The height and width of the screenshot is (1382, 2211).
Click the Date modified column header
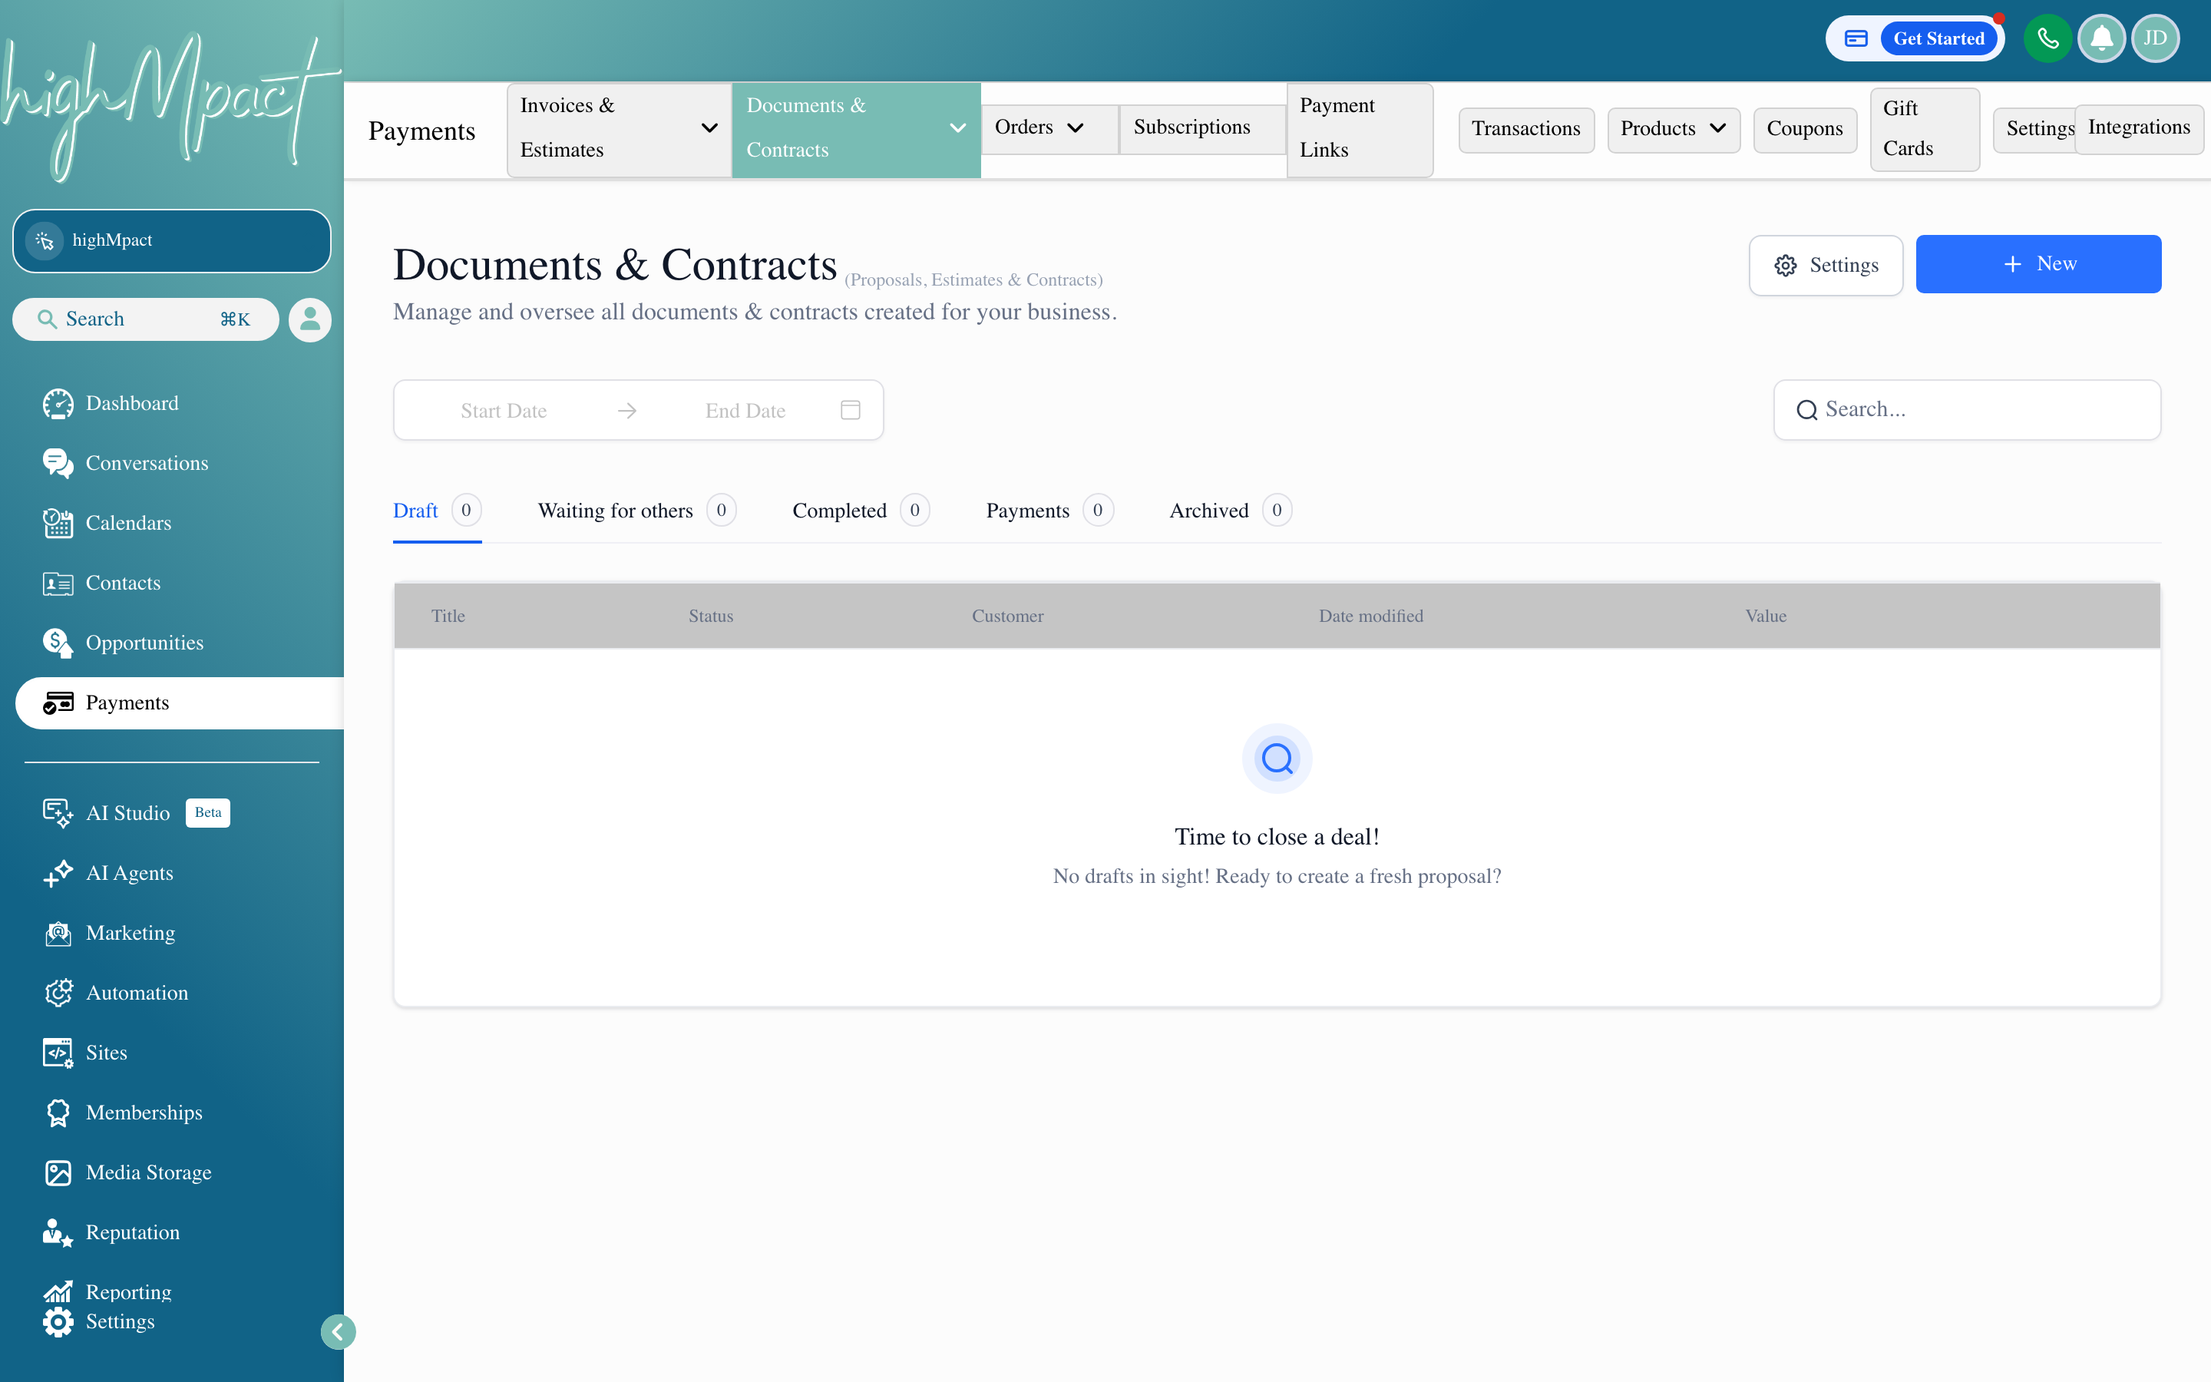(1370, 616)
